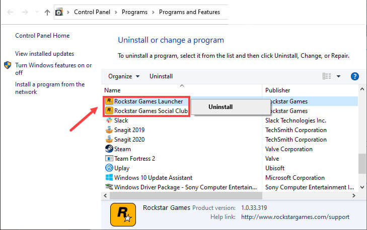Expand chevron after Programs breadcrumb
367x230 pixels.
[x=154, y=12]
